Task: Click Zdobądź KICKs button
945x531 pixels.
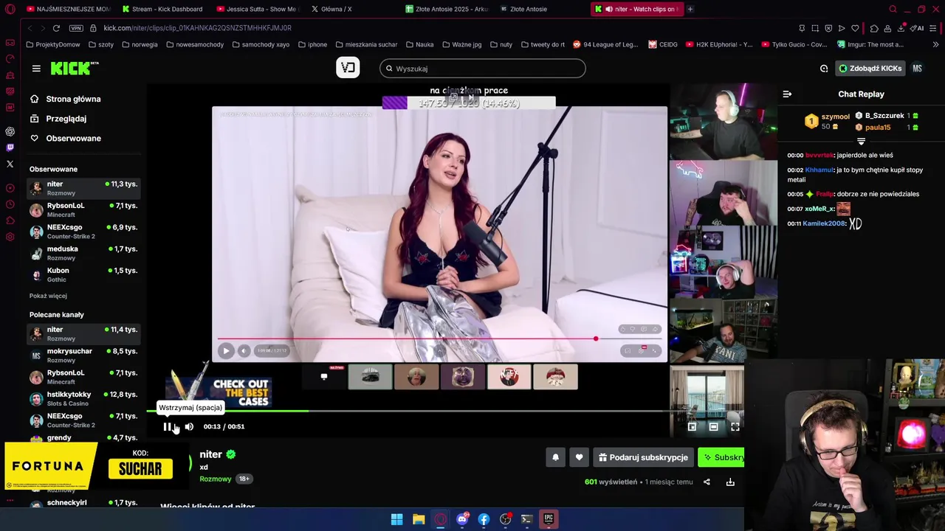Action: pos(870,69)
